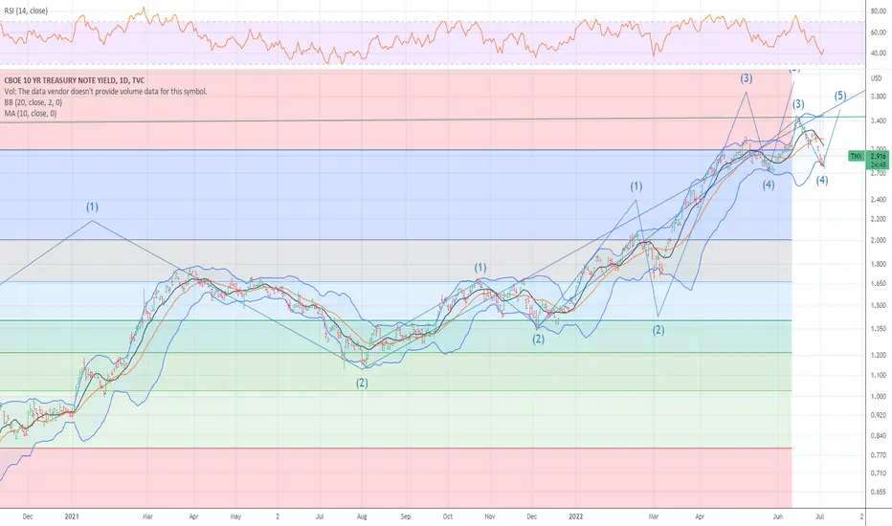Select the 3.800 price axis level

point(878,97)
